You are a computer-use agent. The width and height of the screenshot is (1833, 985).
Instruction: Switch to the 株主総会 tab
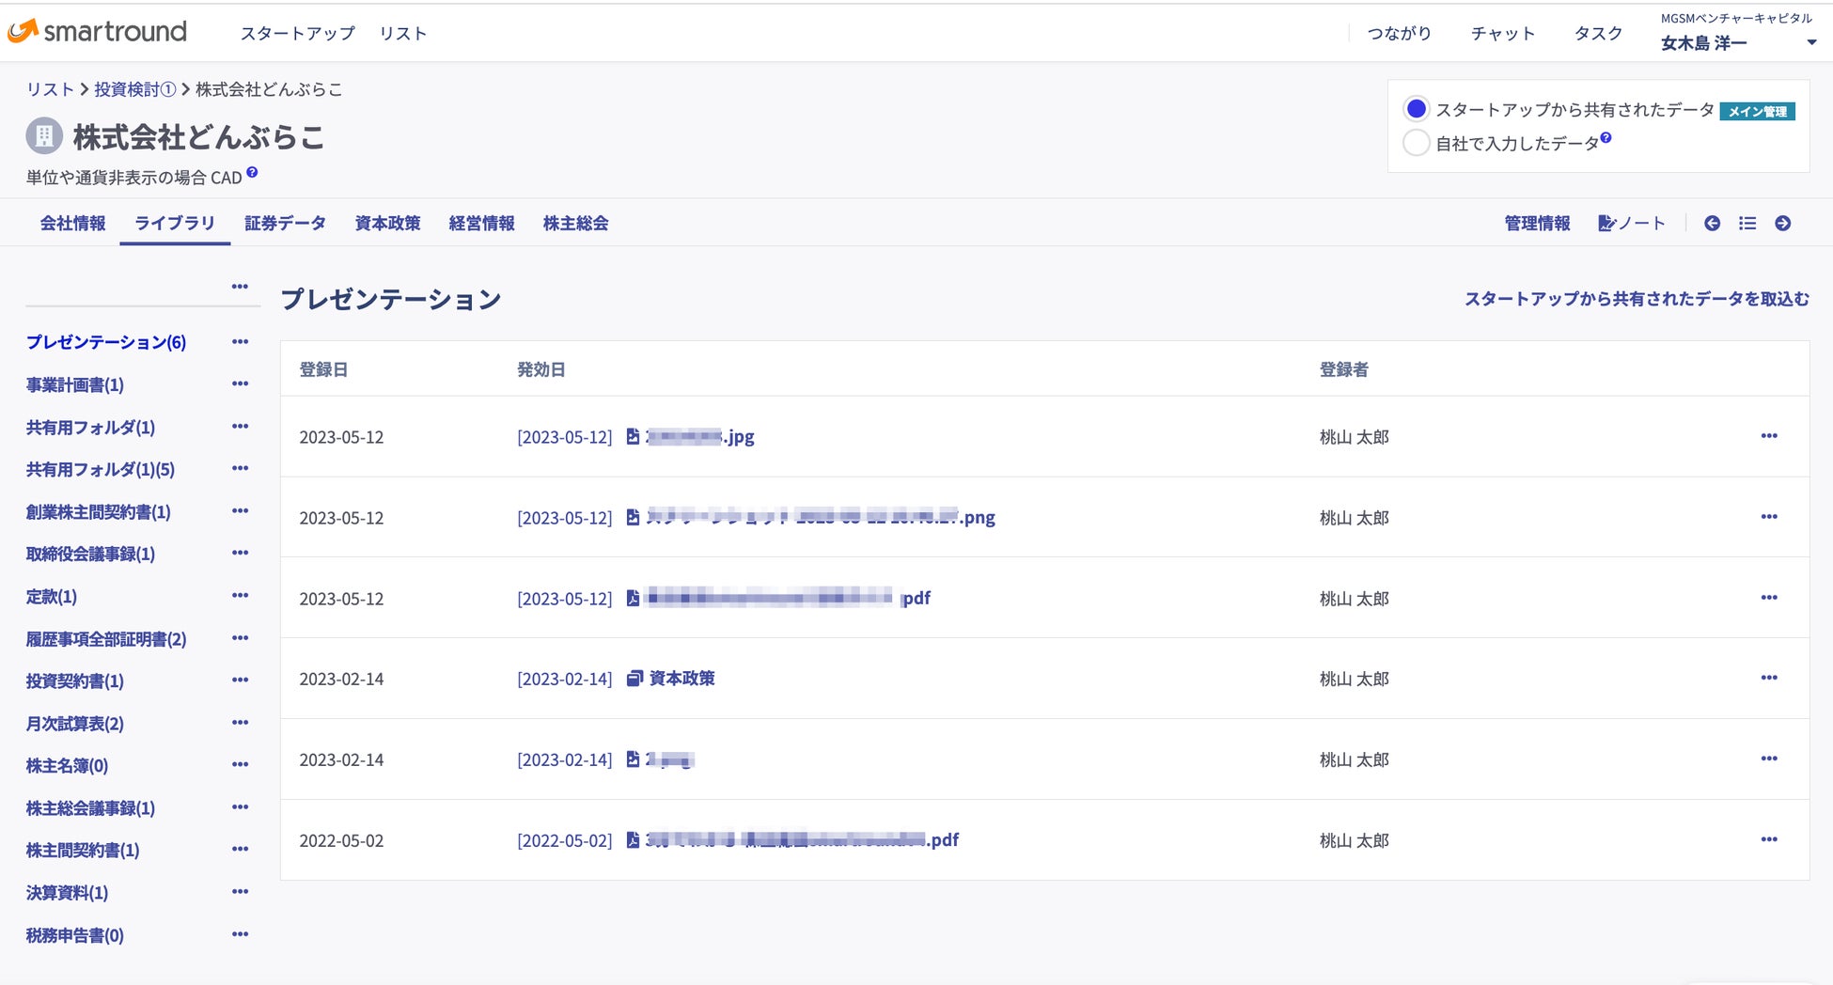point(575,224)
